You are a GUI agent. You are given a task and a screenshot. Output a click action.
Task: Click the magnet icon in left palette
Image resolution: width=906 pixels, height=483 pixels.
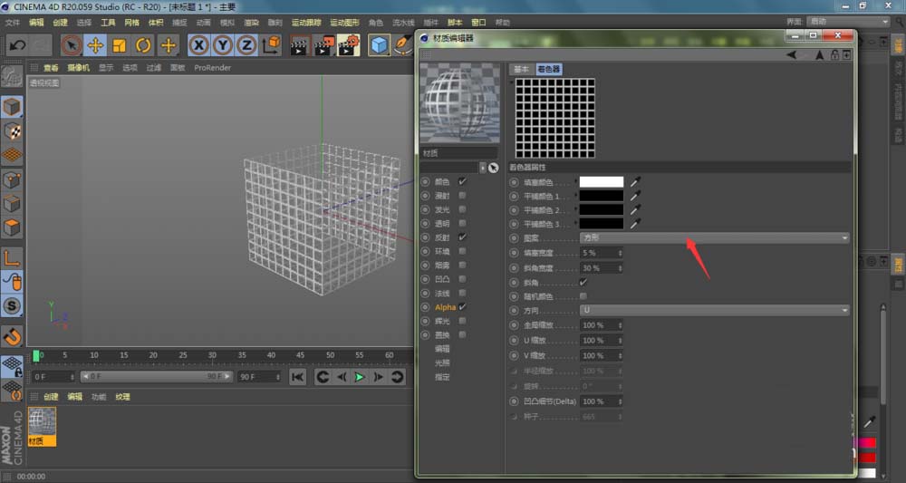tap(12, 335)
